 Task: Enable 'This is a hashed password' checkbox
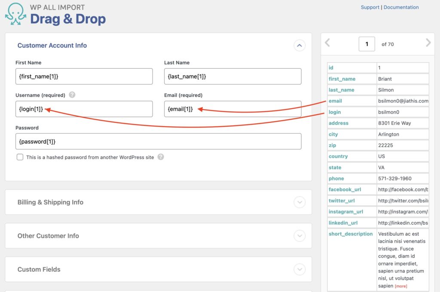(x=20, y=157)
